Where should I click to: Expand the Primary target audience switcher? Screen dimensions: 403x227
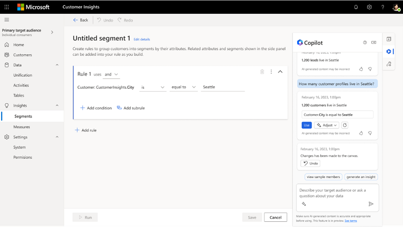[52, 33]
